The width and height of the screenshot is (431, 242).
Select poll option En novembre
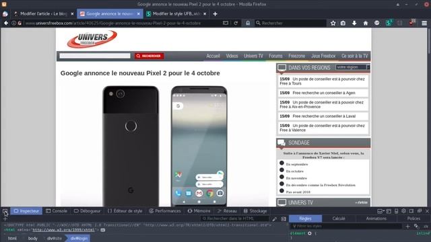point(281,177)
